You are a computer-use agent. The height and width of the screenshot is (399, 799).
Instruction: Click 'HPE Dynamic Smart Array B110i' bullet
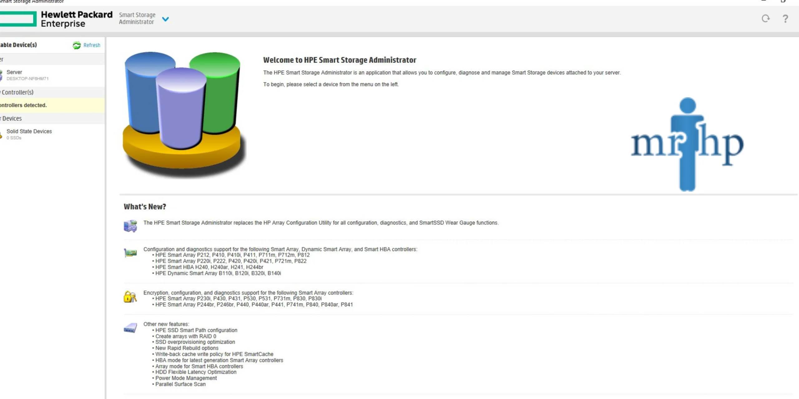coord(218,273)
